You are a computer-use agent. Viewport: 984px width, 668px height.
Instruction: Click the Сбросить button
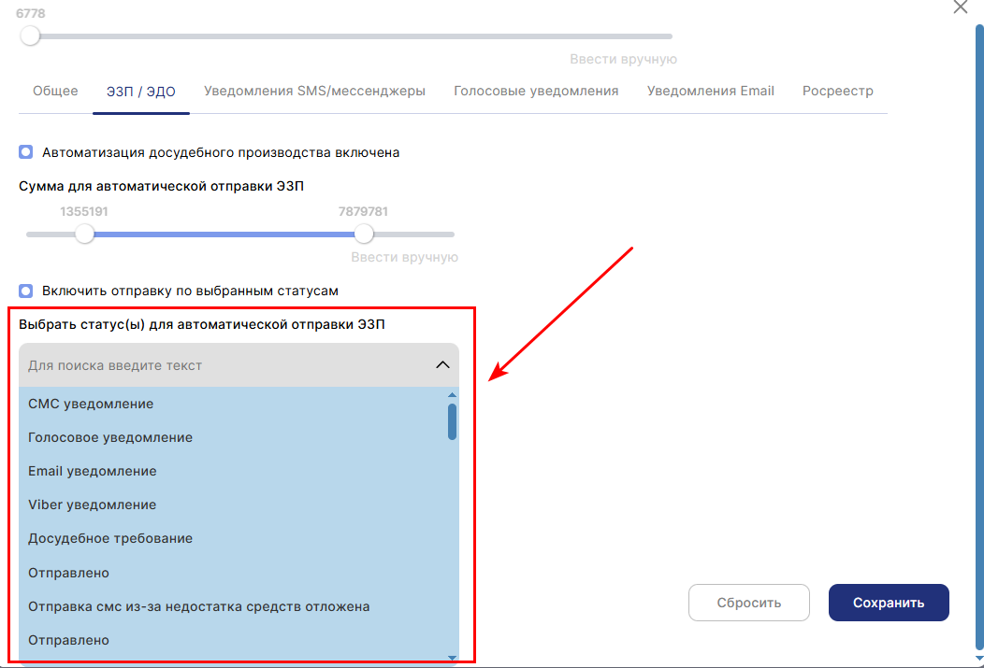click(x=748, y=603)
